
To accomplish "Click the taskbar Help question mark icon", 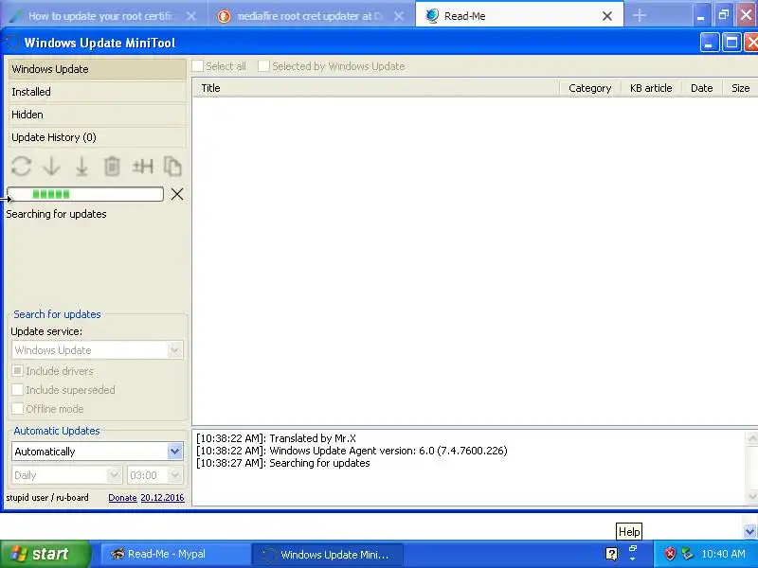I will (x=611, y=554).
